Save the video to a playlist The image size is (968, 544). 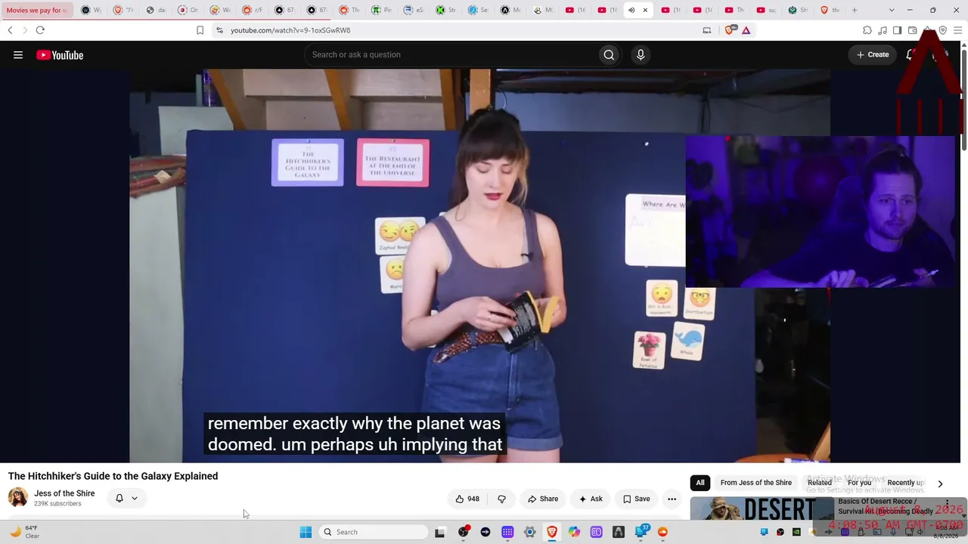pos(636,499)
